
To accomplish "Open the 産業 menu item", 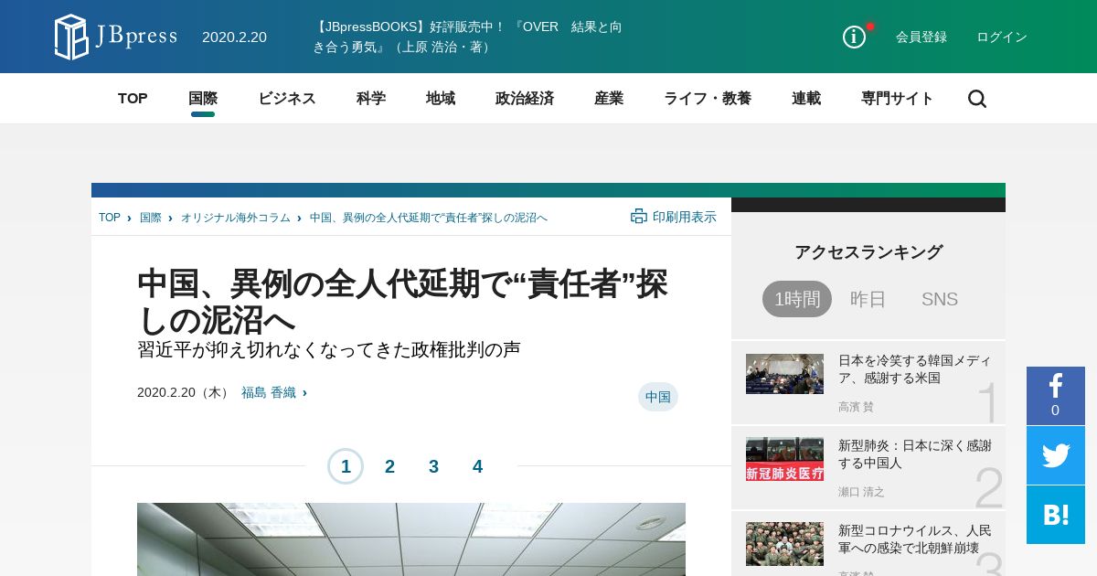I will pos(609,99).
